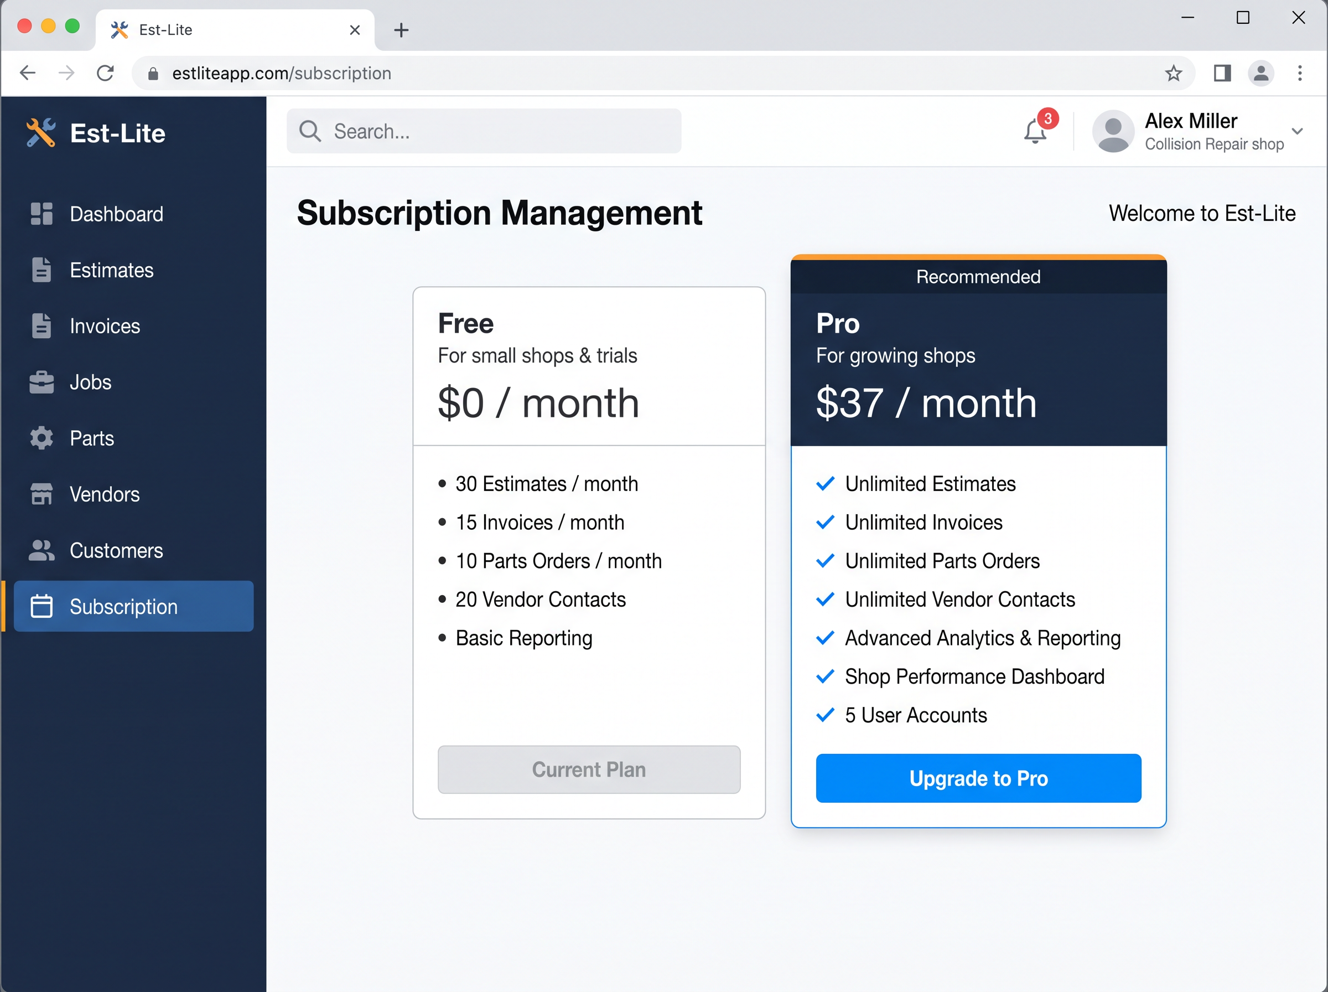
Task: Navigate to the Jobs section
Action: click(133, 382)
